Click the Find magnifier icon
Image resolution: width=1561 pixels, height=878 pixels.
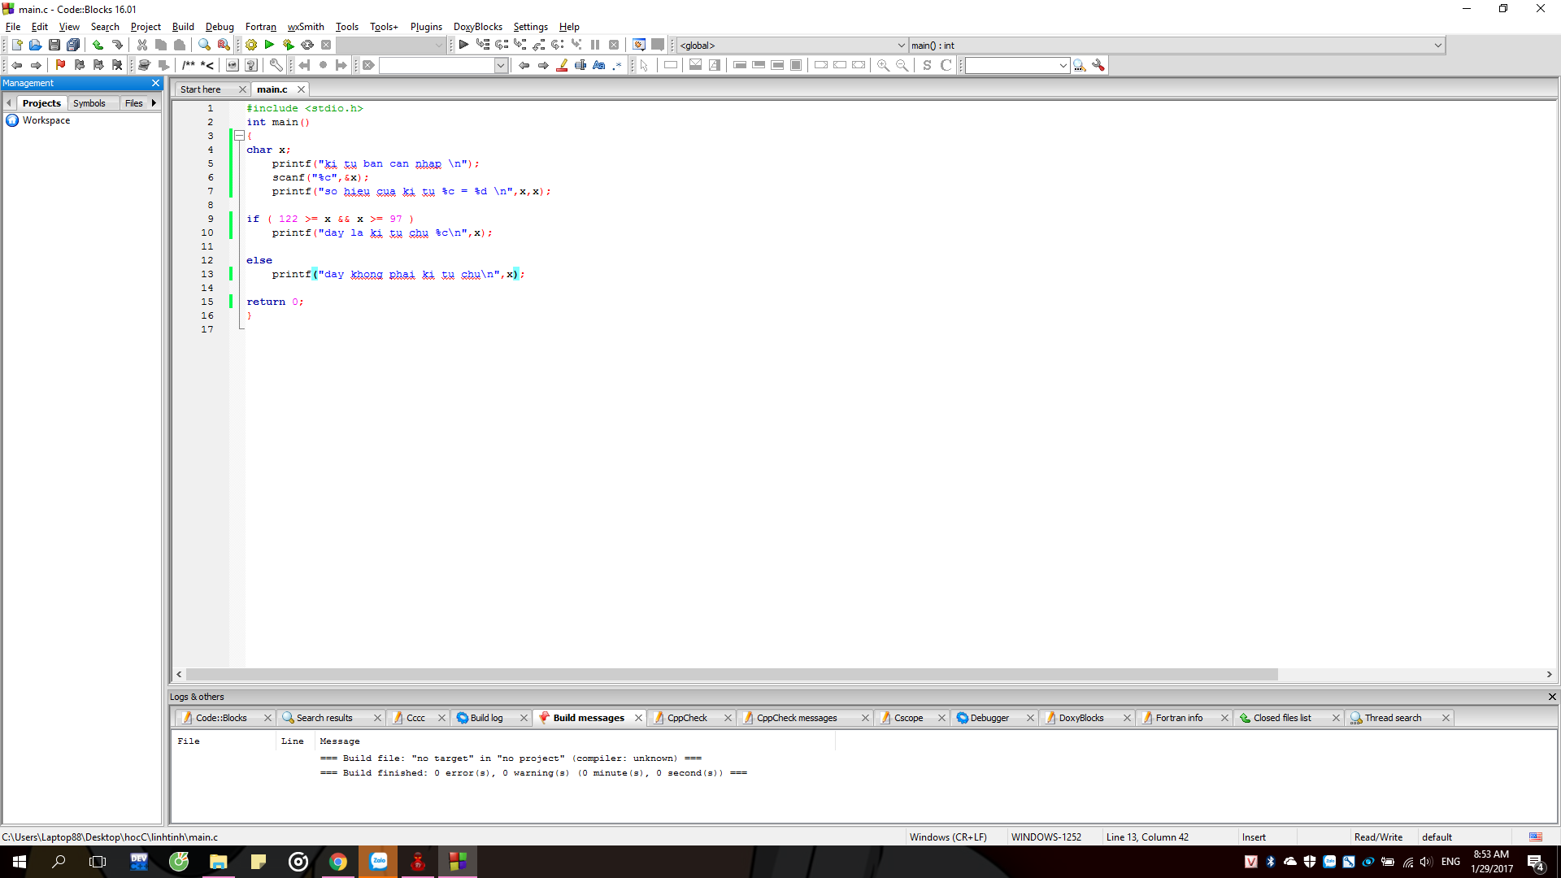point(204,45)
